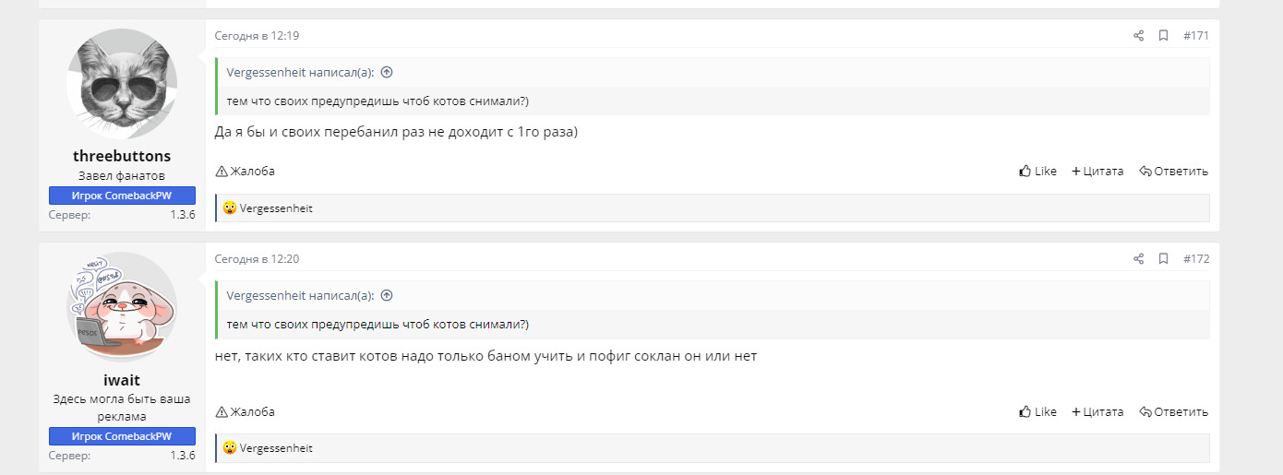Image resolution: width=1283 pixels, height=475 pixels.
Task: Reply to threebuttons with Ответить
Action: coord(1173,171)
